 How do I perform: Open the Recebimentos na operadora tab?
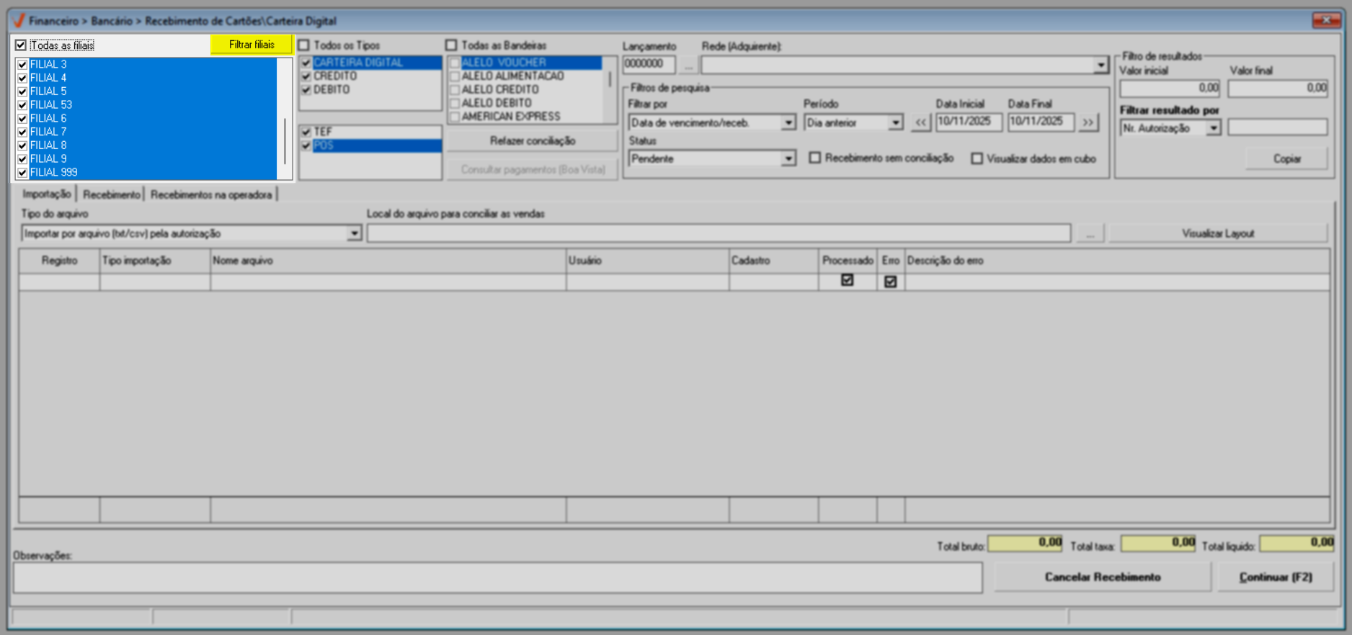pos(211,194)
